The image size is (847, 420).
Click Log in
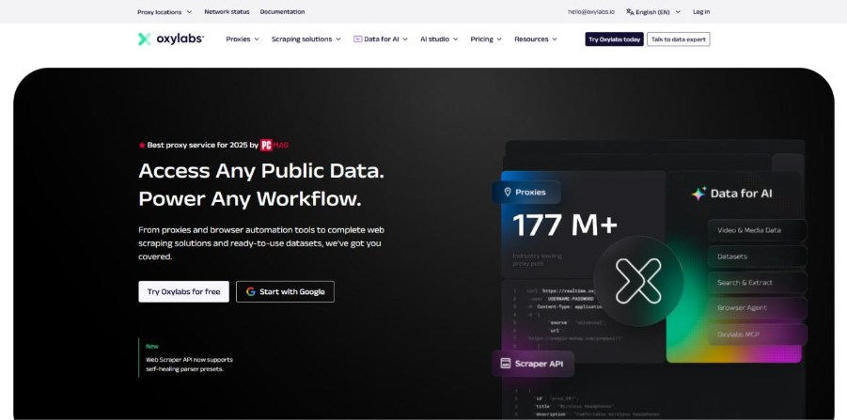701,11
